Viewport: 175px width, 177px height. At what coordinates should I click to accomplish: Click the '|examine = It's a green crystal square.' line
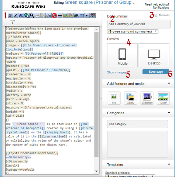pos(39,108)
